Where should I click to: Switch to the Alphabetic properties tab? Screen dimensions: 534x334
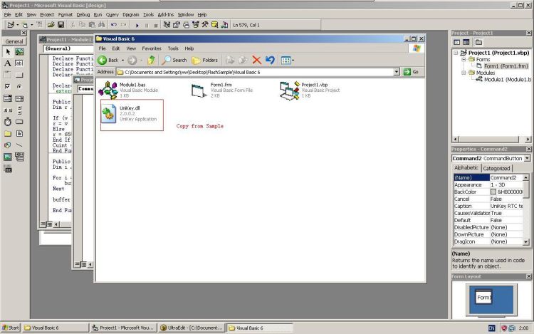(466, 168)
